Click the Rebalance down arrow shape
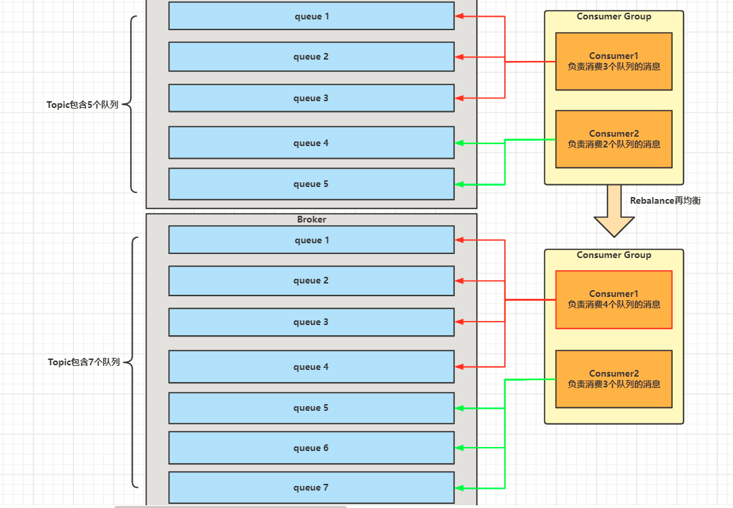Screen dimensions: 733x508 pos(614,210)
